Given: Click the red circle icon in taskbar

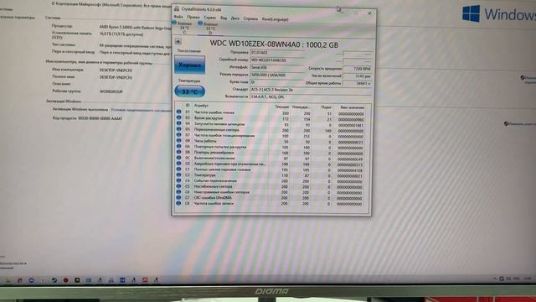Looking at the screenshot, I should (65, 280).
